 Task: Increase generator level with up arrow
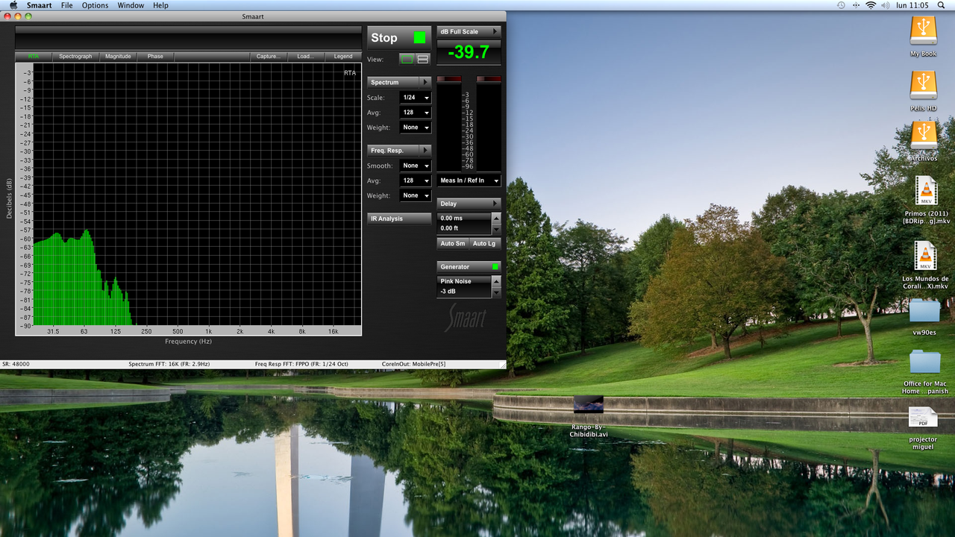[x=496, y=281]
